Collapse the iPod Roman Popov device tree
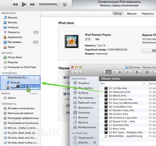156x146 pixels. (2, 78)
